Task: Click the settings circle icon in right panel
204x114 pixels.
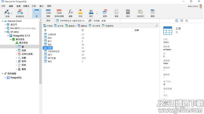Action: [186, 21]
